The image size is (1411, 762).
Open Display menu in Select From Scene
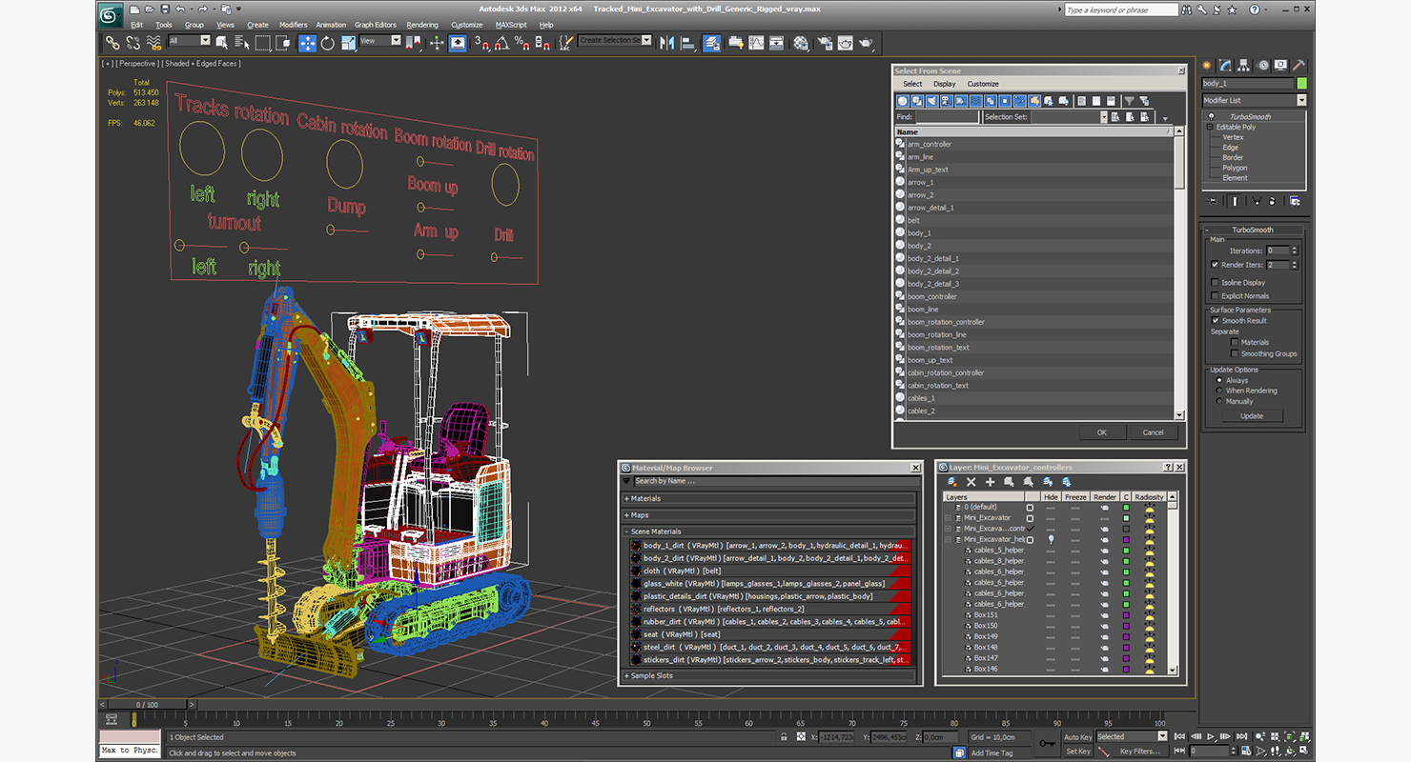point(944,84)
